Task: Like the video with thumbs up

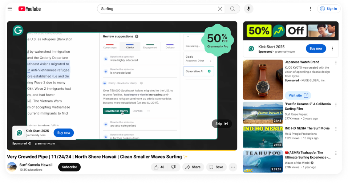Action: coord(159,167)
